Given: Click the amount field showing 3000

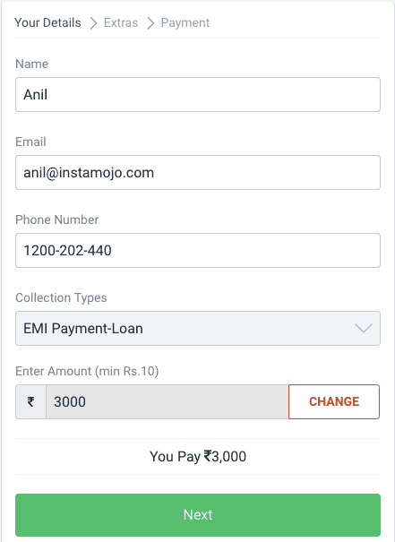Looking at the screenshot, I should 167,401.
